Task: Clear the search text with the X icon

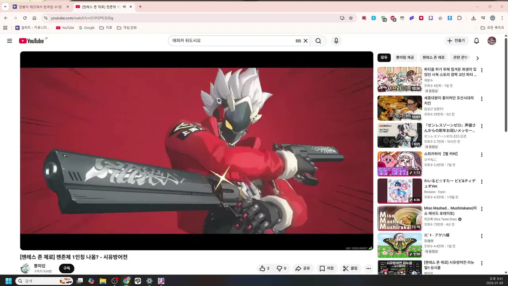Action: pyautogui.click(x=306, y=41)
